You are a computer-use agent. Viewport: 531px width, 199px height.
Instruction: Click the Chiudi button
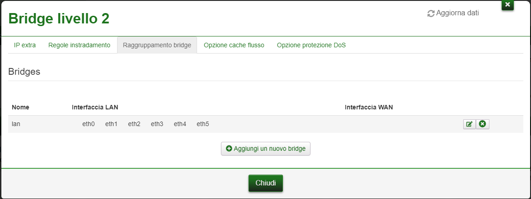(266, 183)
